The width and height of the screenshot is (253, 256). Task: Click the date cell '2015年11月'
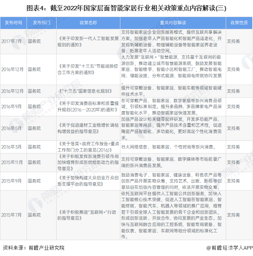coord(12,163)
